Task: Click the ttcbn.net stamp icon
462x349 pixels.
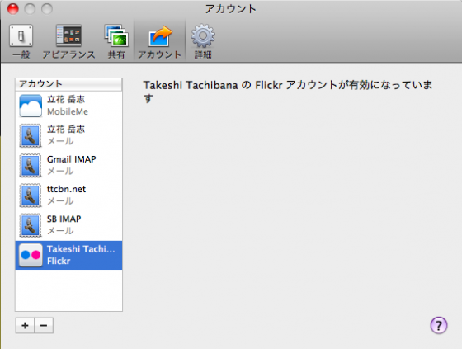Action: click(31, 196)
